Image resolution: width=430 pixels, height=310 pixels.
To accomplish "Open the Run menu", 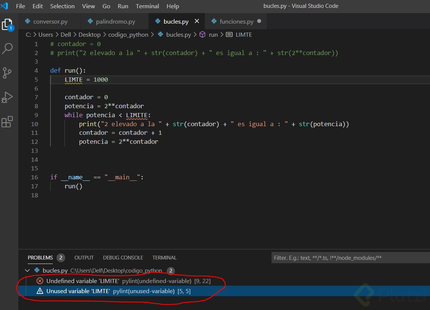I will 123,6.
